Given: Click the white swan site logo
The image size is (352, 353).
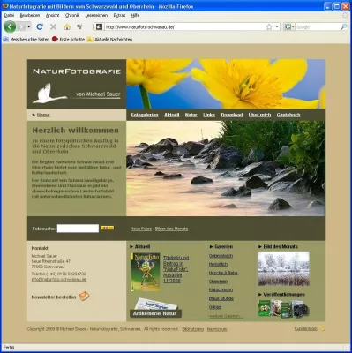Looking at the screenshot, I should click(49, 94).
